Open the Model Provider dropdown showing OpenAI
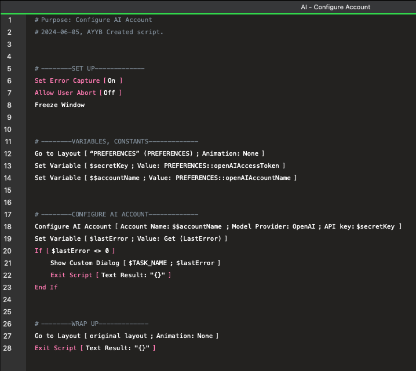 [x=304, y=226]
